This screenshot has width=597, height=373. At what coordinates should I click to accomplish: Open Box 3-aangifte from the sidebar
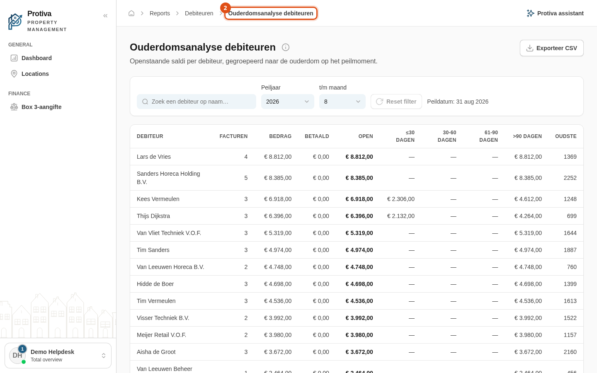pyautogui.click(x=58, y=107)
